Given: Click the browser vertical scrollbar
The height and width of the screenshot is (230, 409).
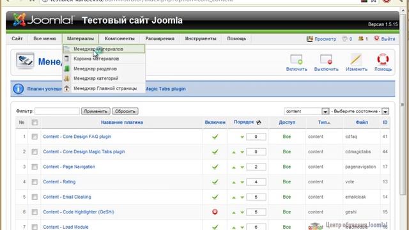Looking at the screenshot, I should [x=403, y=104].
